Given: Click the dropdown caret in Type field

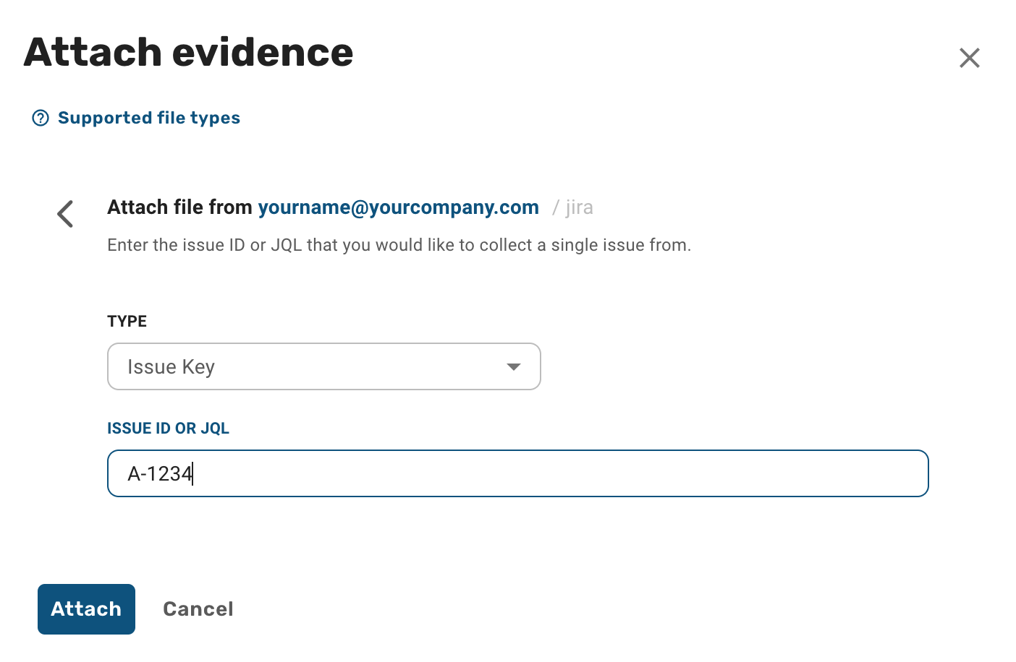Looking at the screenshot, I should 514,367.
